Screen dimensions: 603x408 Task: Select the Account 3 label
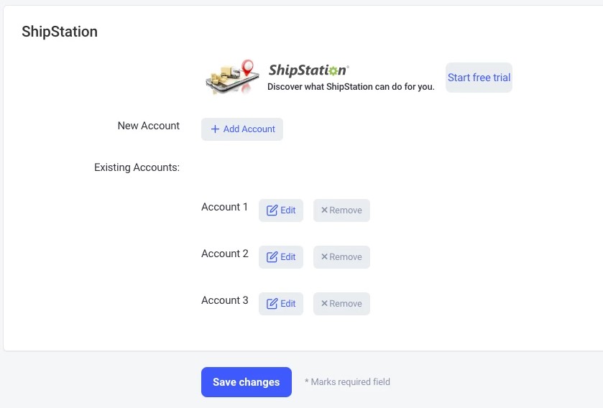tap(224, 300)
